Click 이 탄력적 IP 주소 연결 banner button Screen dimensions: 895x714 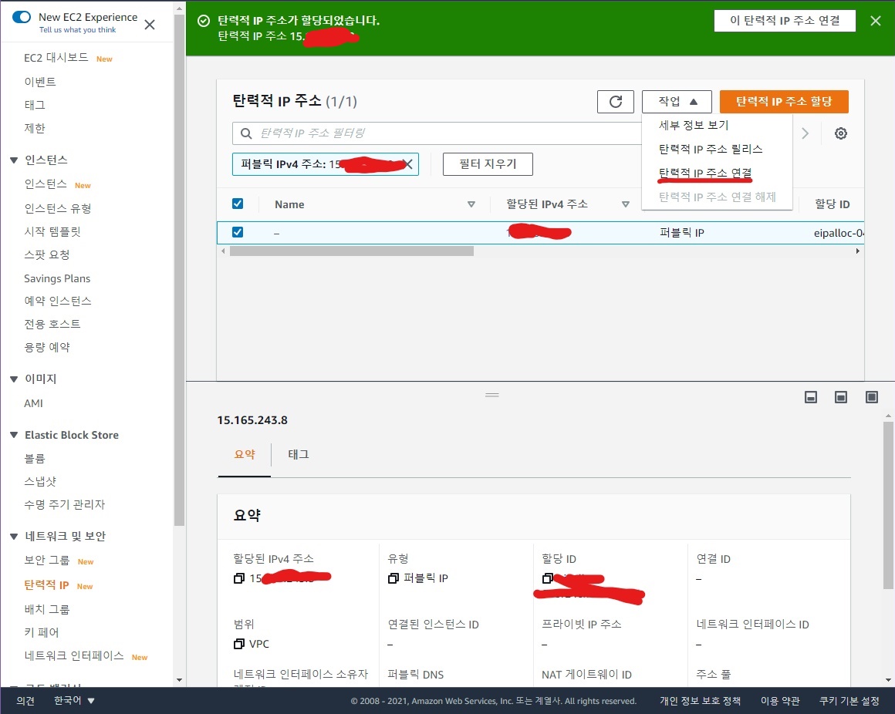pos(785,21)
